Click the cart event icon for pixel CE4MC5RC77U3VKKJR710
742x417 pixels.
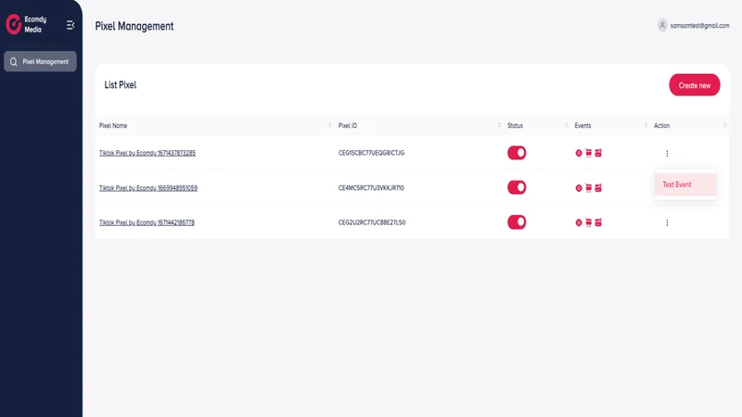tap(588, 188)
